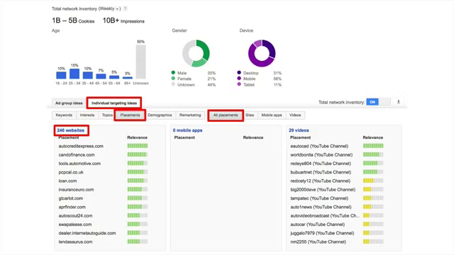The height and width of the screenshot is (255, 454).
Task: Click juggalo7979 YouTube Channel placement
Action: pos(322,233)
